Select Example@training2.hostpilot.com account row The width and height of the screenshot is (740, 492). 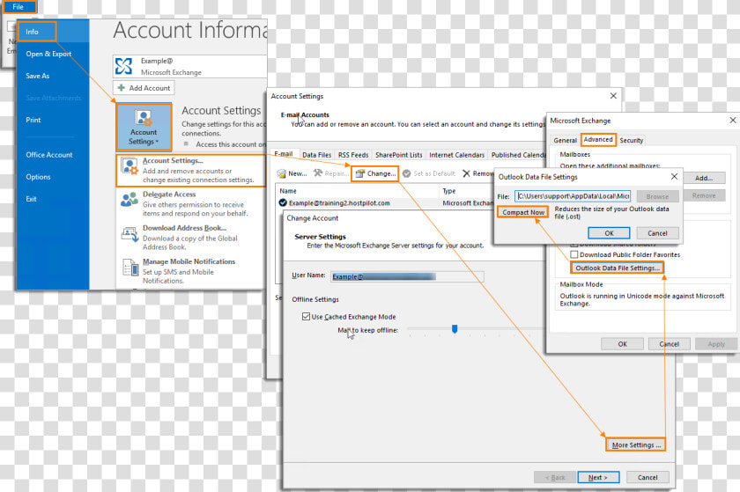385,202
